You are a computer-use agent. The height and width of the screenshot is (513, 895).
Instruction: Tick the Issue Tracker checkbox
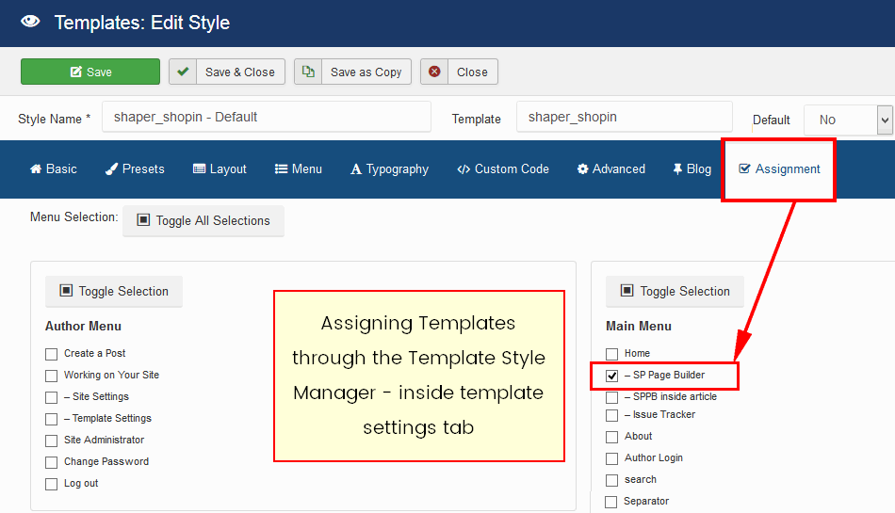point(612,415)
